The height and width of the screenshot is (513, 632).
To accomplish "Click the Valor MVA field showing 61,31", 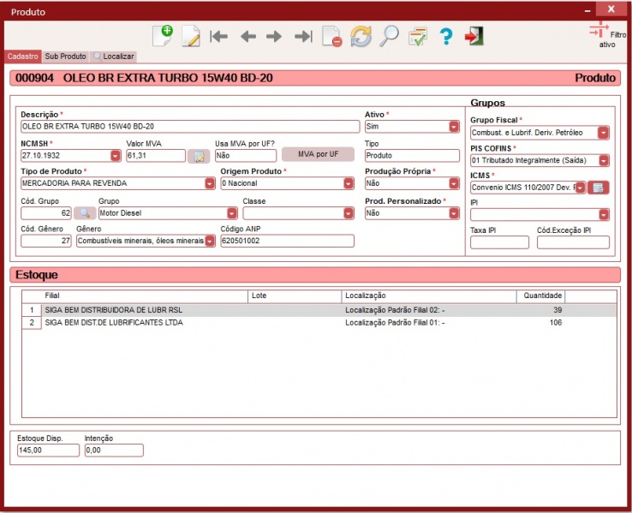I will pos(156,156).
